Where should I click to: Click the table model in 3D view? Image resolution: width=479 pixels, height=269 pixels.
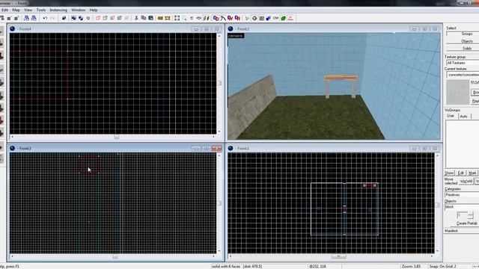point(341,87)
